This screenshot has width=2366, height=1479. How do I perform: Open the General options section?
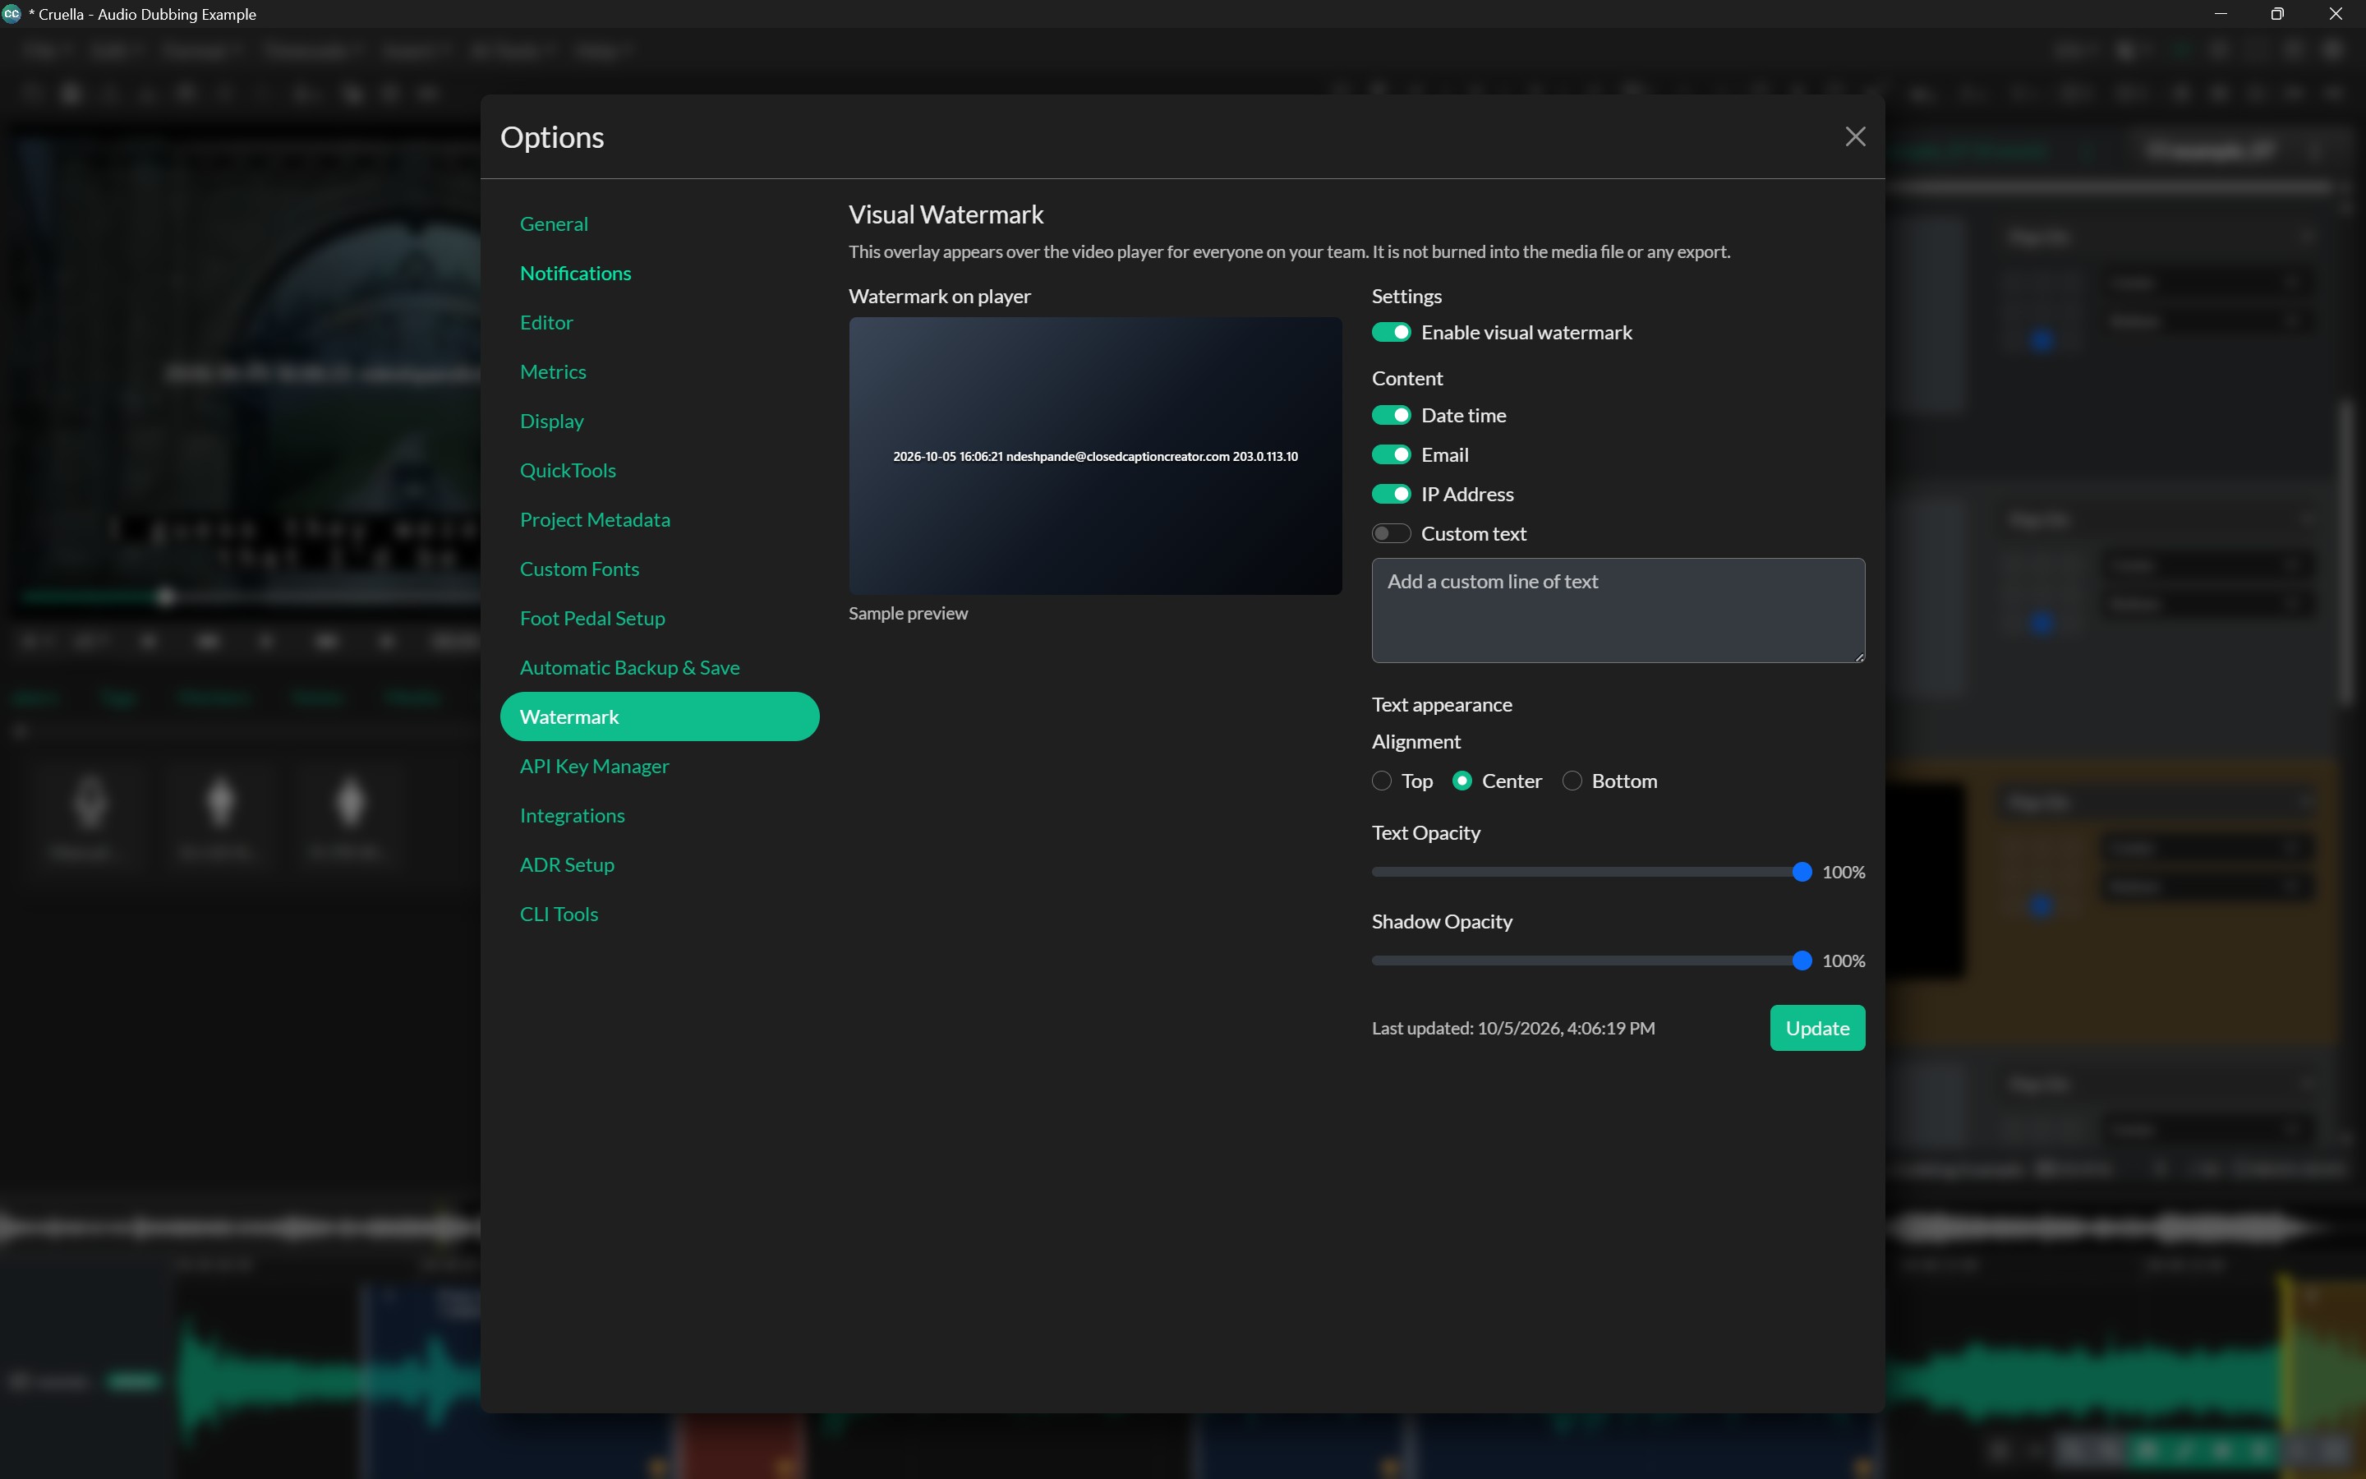pyautogui.click(x=554, y=224)
